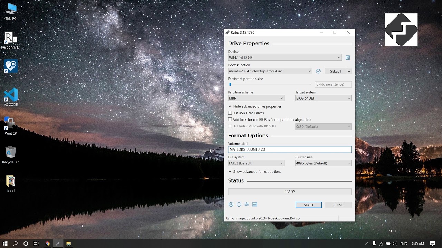
Task: Switch to Chrome on taskbar
Action: (x=47, y=244)
